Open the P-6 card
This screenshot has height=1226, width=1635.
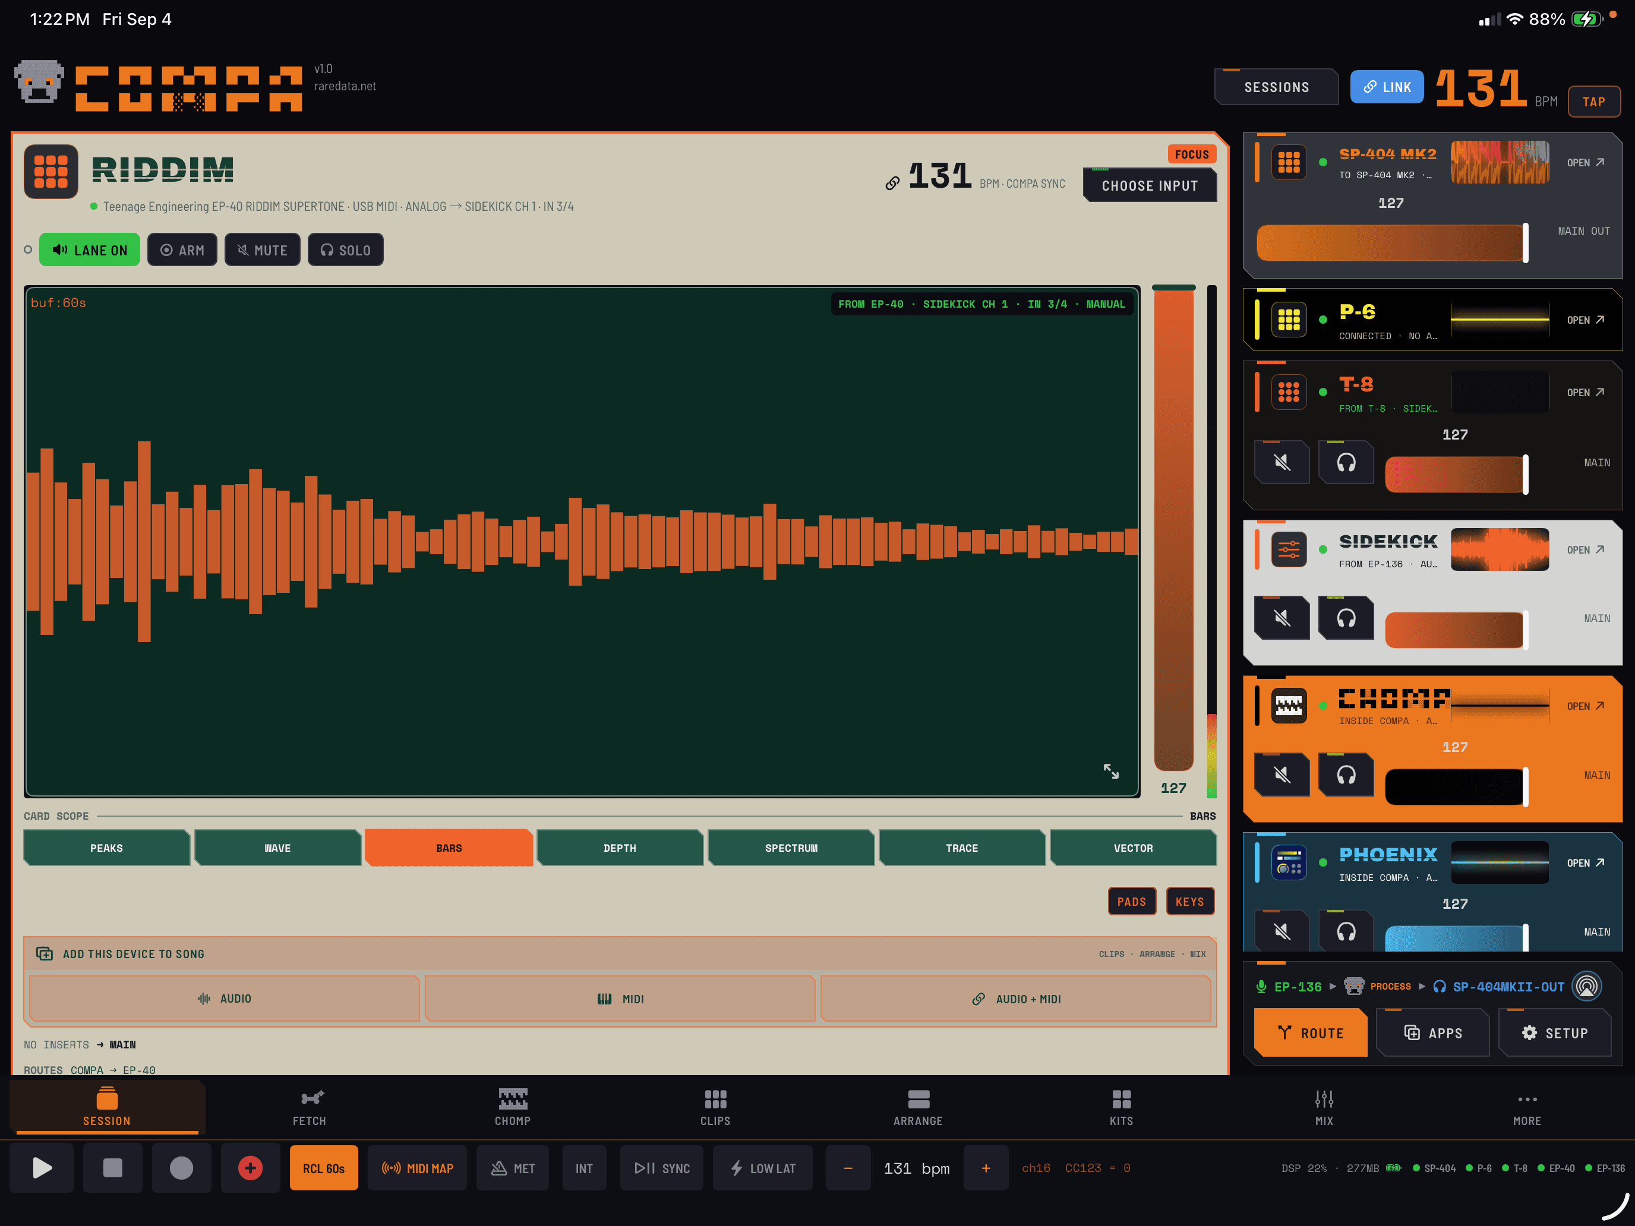pos(1586,320)
